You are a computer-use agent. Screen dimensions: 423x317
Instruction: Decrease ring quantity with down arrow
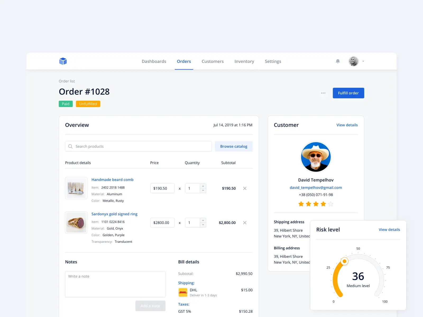[x=203, y=225]
